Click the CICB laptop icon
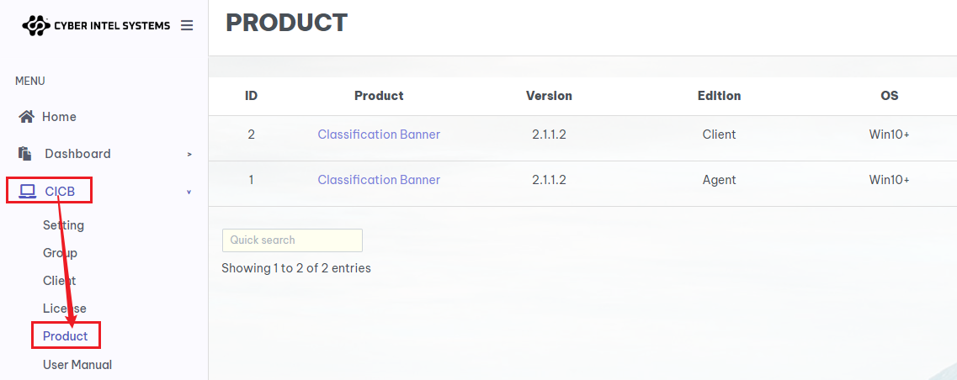The width and height of the screenshot is (957, 380). [28, 192]
